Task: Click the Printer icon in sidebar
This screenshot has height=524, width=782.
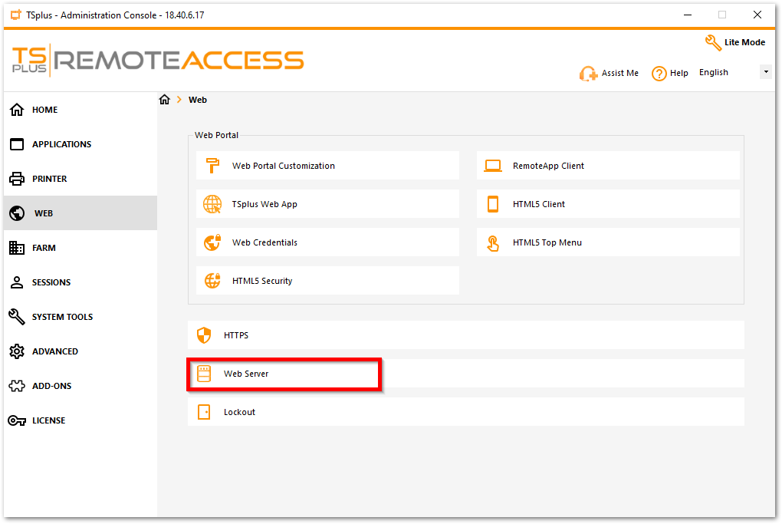Action: (17, 179)
